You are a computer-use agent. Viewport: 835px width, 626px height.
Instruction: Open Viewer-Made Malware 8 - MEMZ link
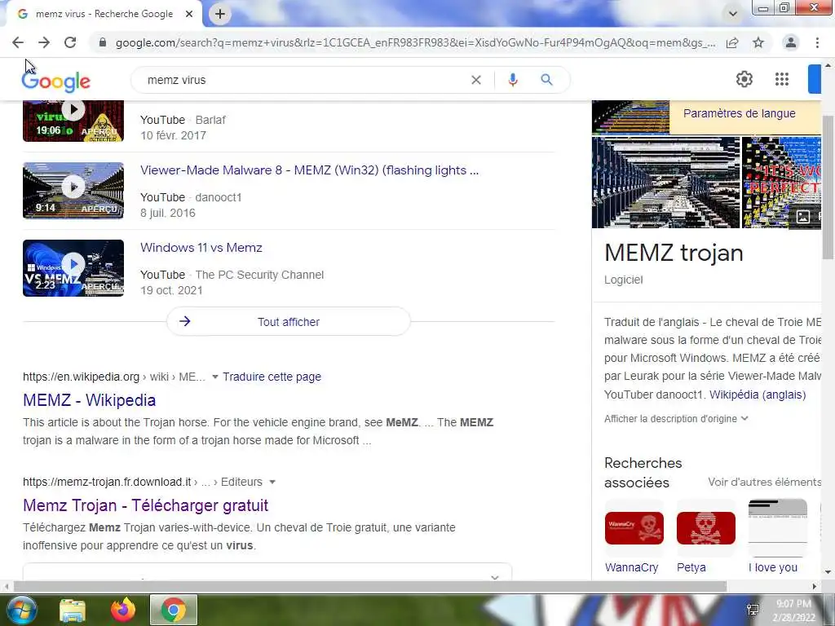pos(309,170)
